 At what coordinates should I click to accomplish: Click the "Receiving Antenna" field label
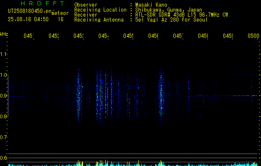pos(99,20)
